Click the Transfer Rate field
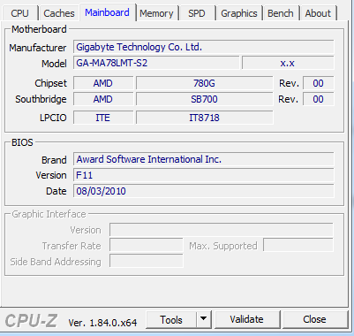This screenshot has height=336, width=354. click(x=147, y=246)
